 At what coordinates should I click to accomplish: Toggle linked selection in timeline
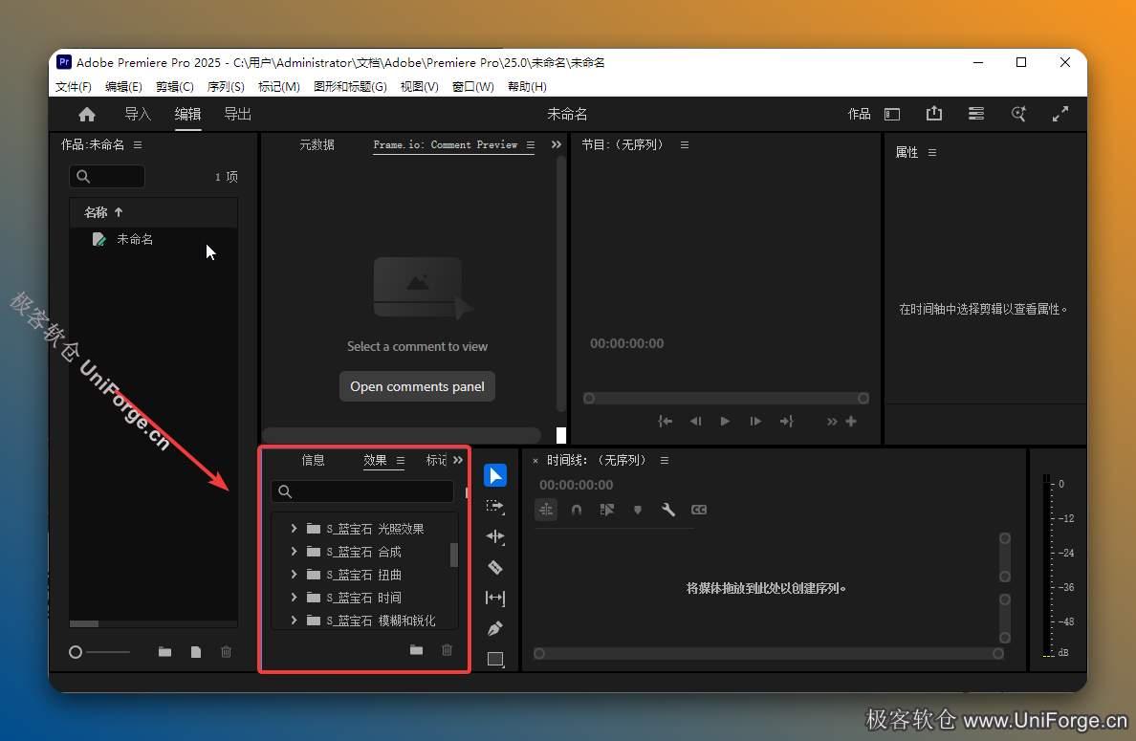607,510
